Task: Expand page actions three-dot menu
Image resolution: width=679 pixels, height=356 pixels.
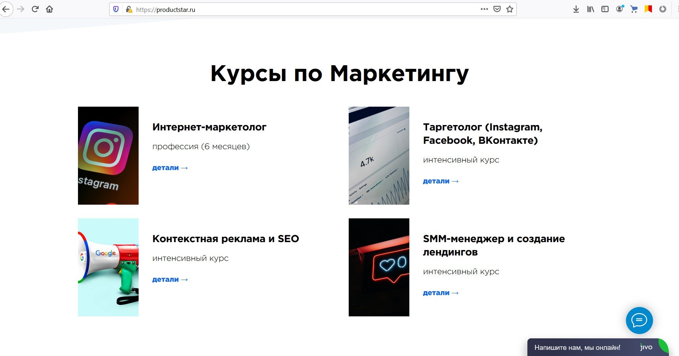Action: 484,9
